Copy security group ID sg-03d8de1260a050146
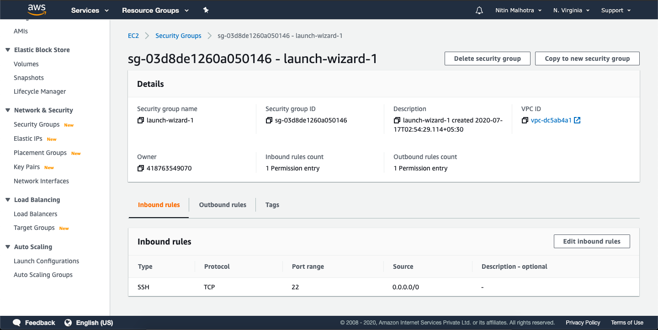Image resolution: width=658 pixels, height=330 pixels. click(x=269, y=121)
